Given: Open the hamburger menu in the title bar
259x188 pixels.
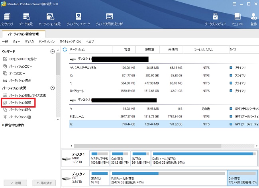Looking at the screenshot, I should pyautogui.click(x=234, y=4).
